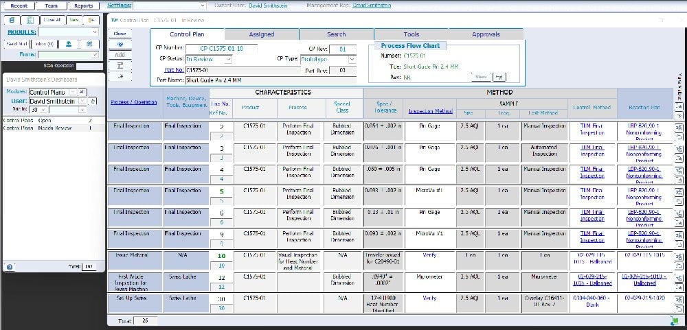Click the icon button below Close
The width and height of the screenshot is (687, 330).
(120, 44)
